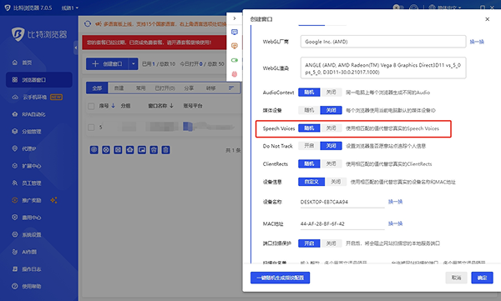The width and height of the screenshot is (501, 301).
Task: Click pink fingerprint icon in floating side panel
Action: tap(235, 74)
